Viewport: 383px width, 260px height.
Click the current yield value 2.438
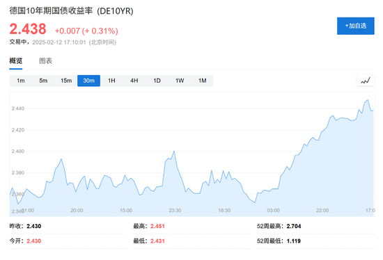coord(28,29)
